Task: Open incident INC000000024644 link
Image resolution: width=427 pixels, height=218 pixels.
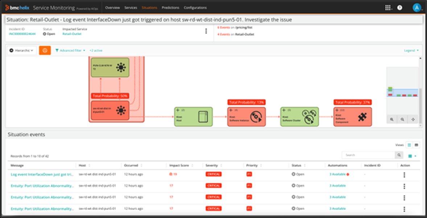Action: click(x=22, y=34)
